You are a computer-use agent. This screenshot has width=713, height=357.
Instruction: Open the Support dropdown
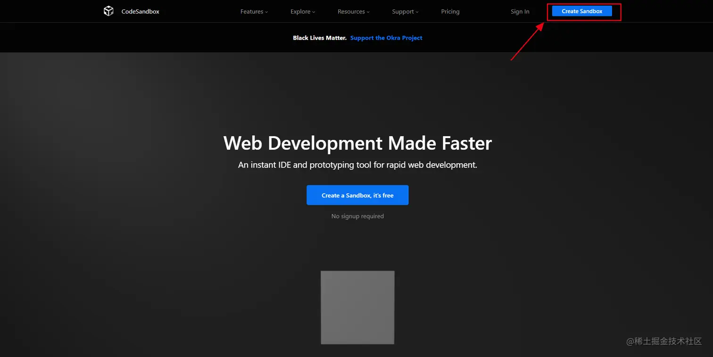(x=405, y=11)
